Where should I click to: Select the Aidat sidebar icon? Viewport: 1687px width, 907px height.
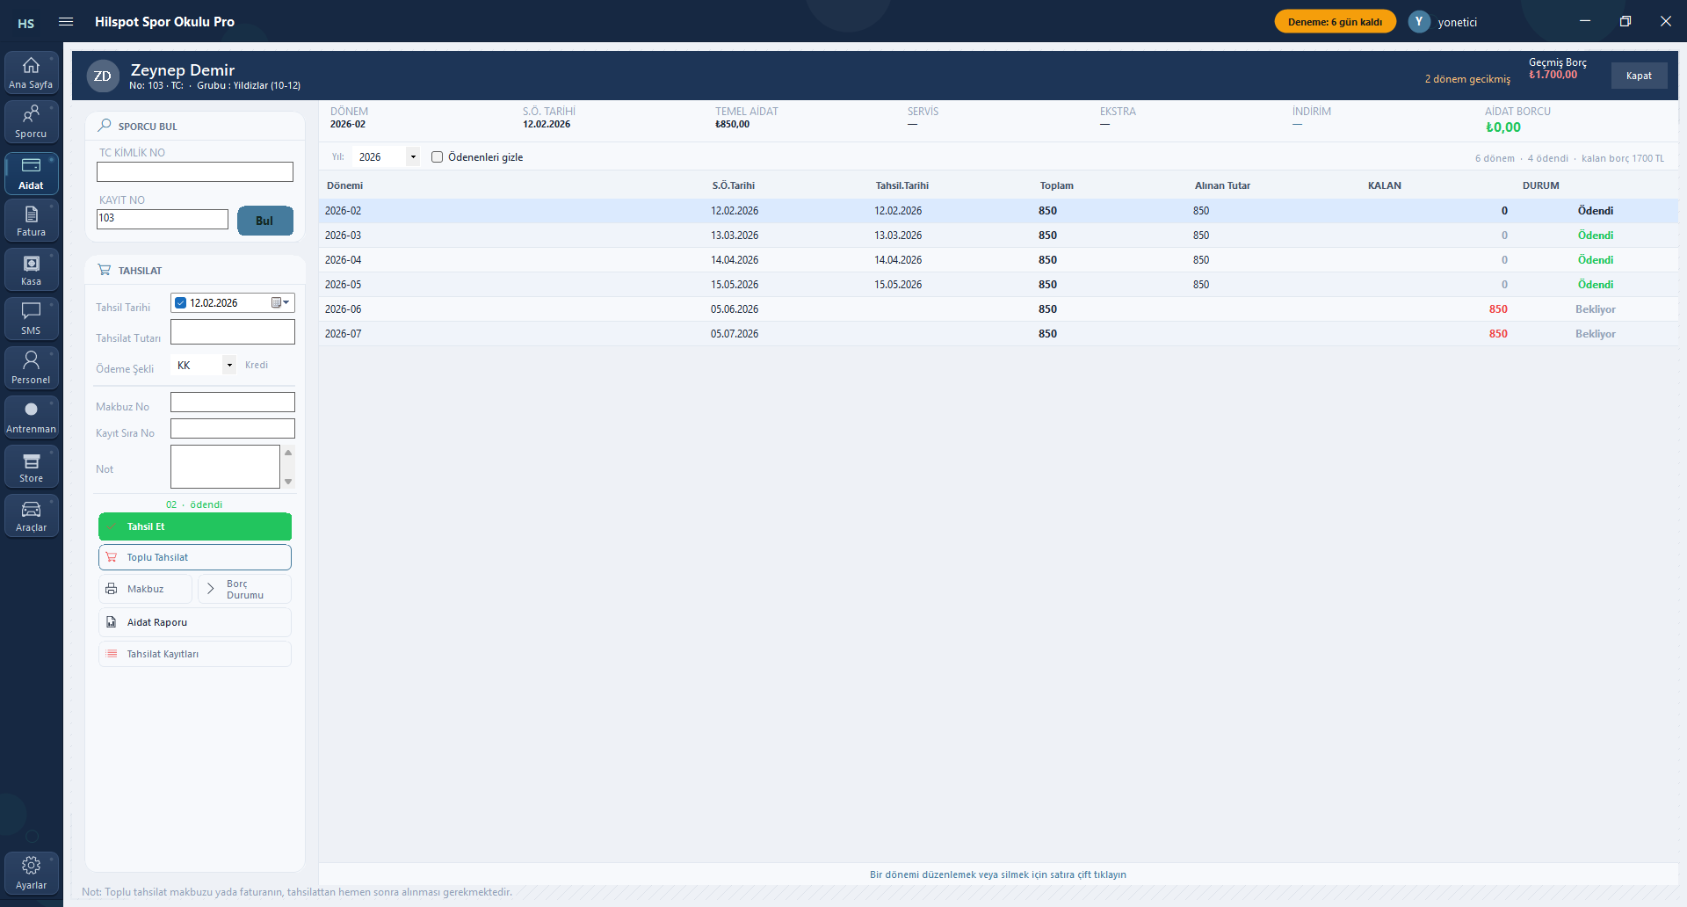(31, 173)
